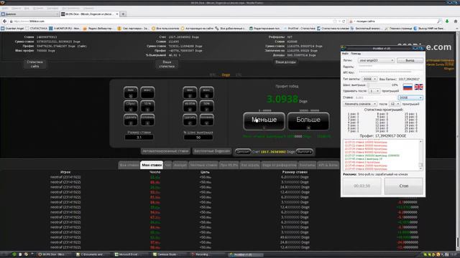This screenshot has height=258, width=460.
Task: Open the Guardian Angel bookmark
Action: (12, 29)
